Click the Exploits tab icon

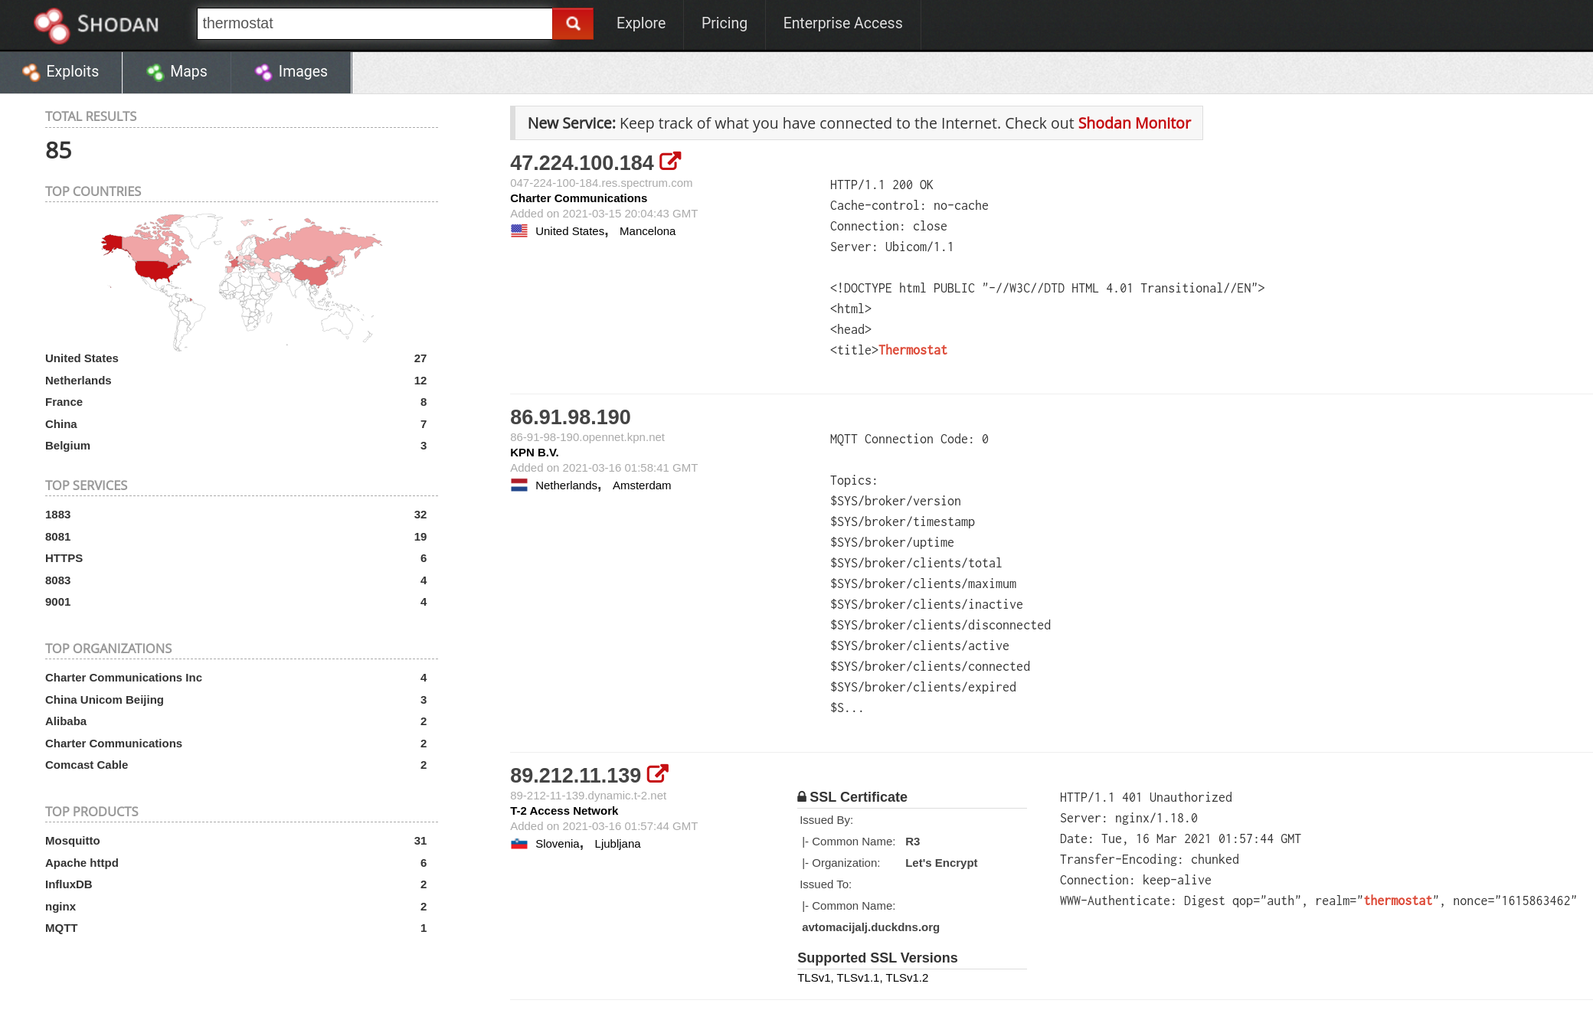click(x=30, y=72)
